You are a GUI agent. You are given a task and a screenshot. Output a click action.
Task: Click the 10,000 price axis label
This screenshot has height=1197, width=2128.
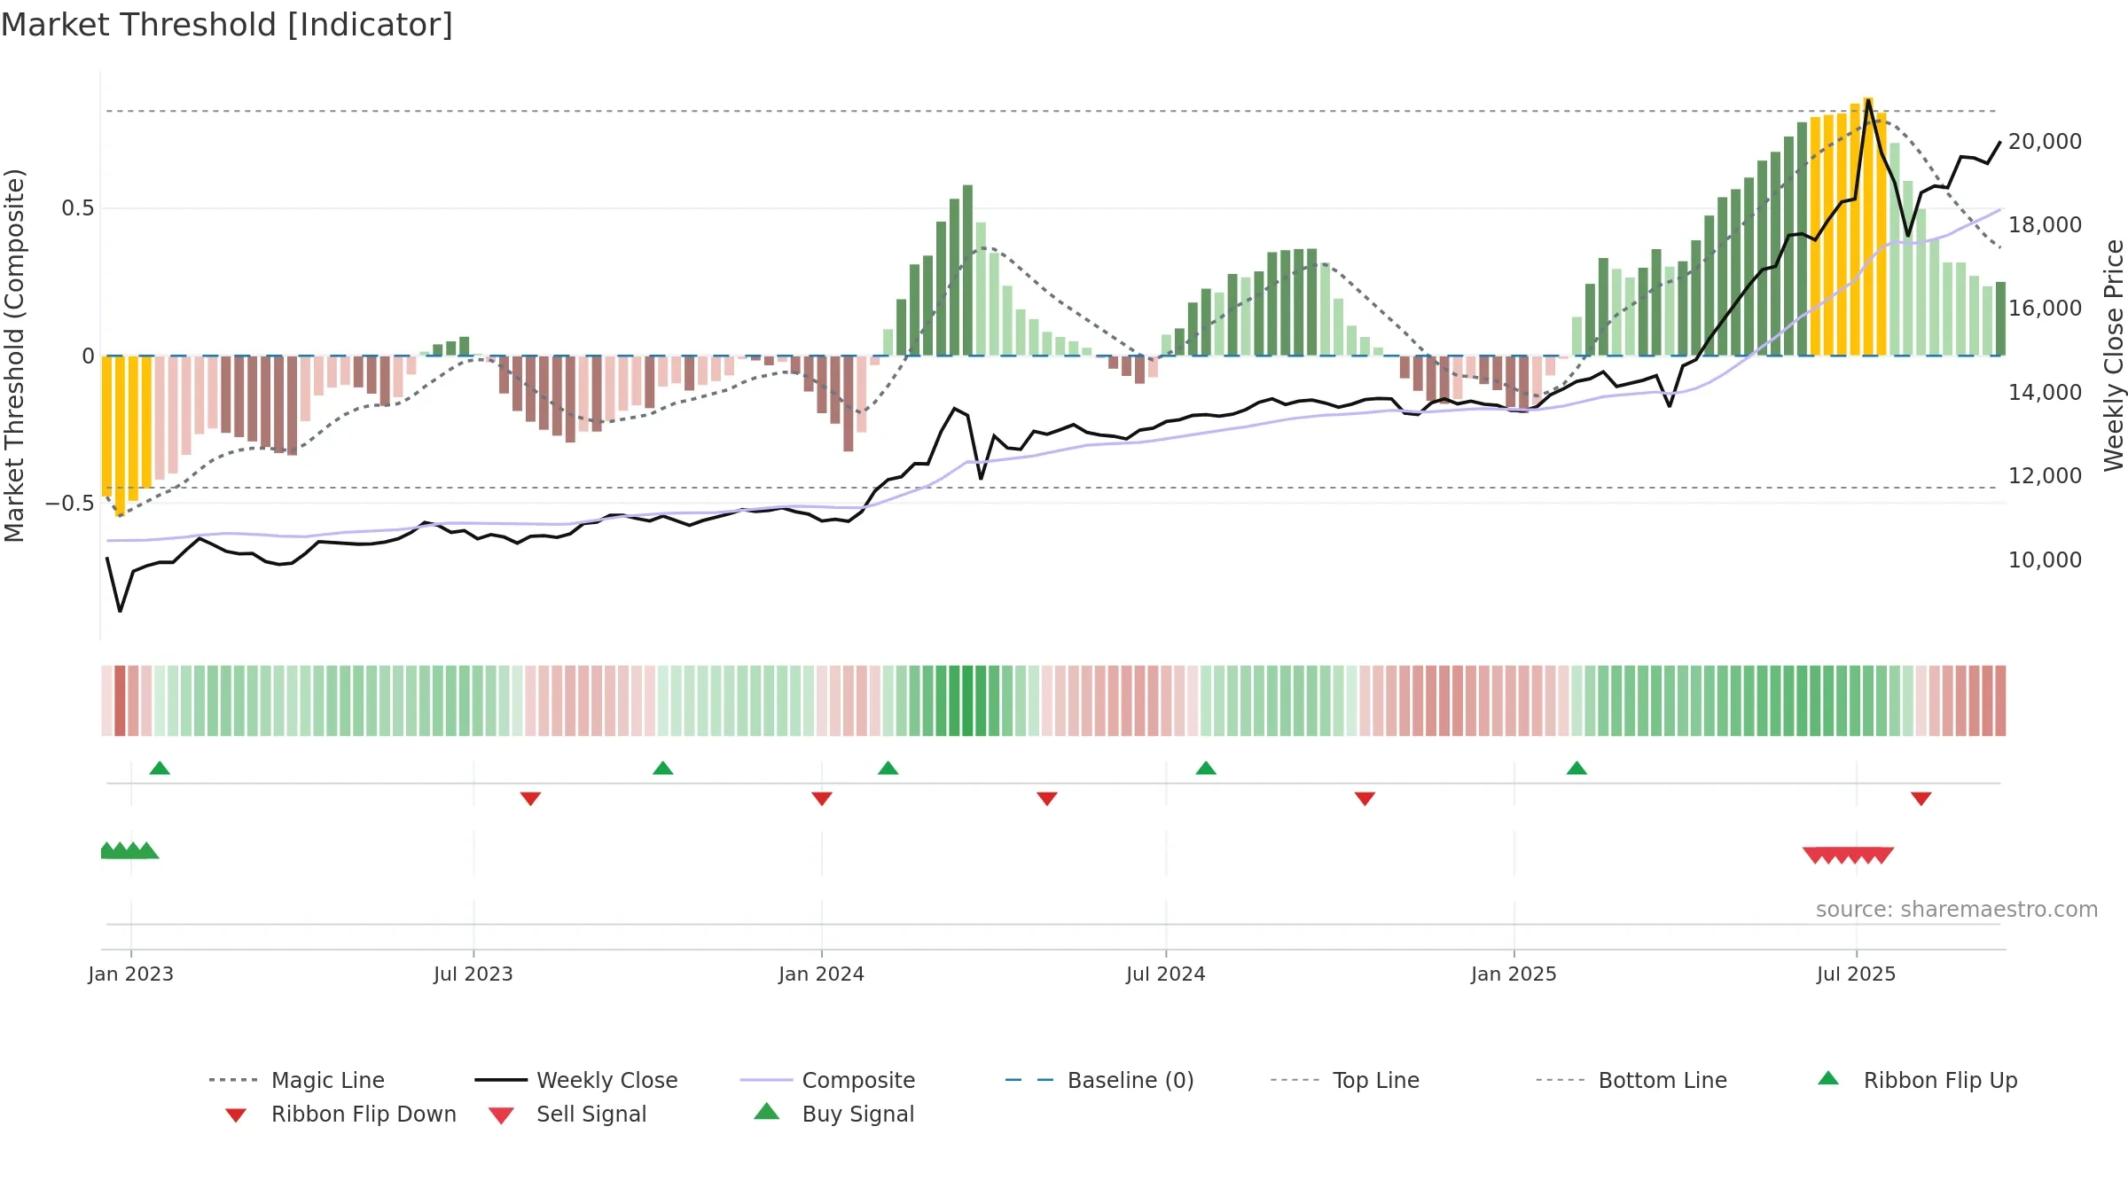[x=2046, y=560]
